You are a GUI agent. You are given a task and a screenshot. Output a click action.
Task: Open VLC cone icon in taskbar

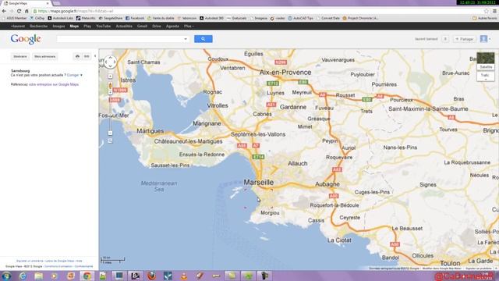tap(184, 276)
